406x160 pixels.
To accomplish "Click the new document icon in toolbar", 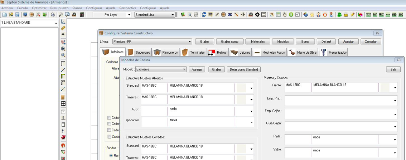I will point(4,15).
